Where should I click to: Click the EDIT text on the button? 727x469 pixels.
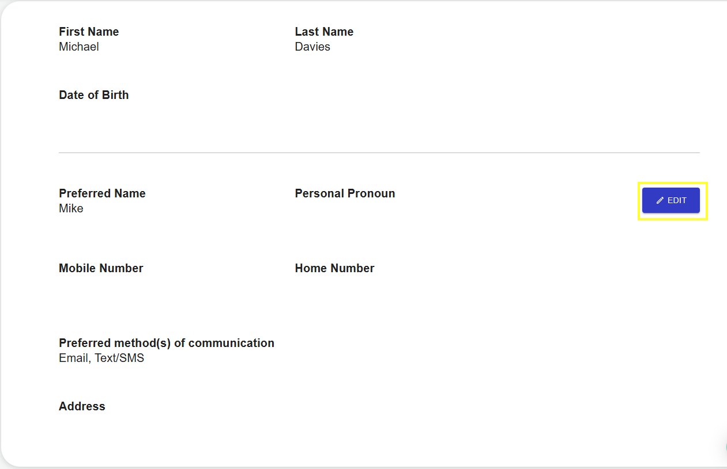[x=677, y=201]
